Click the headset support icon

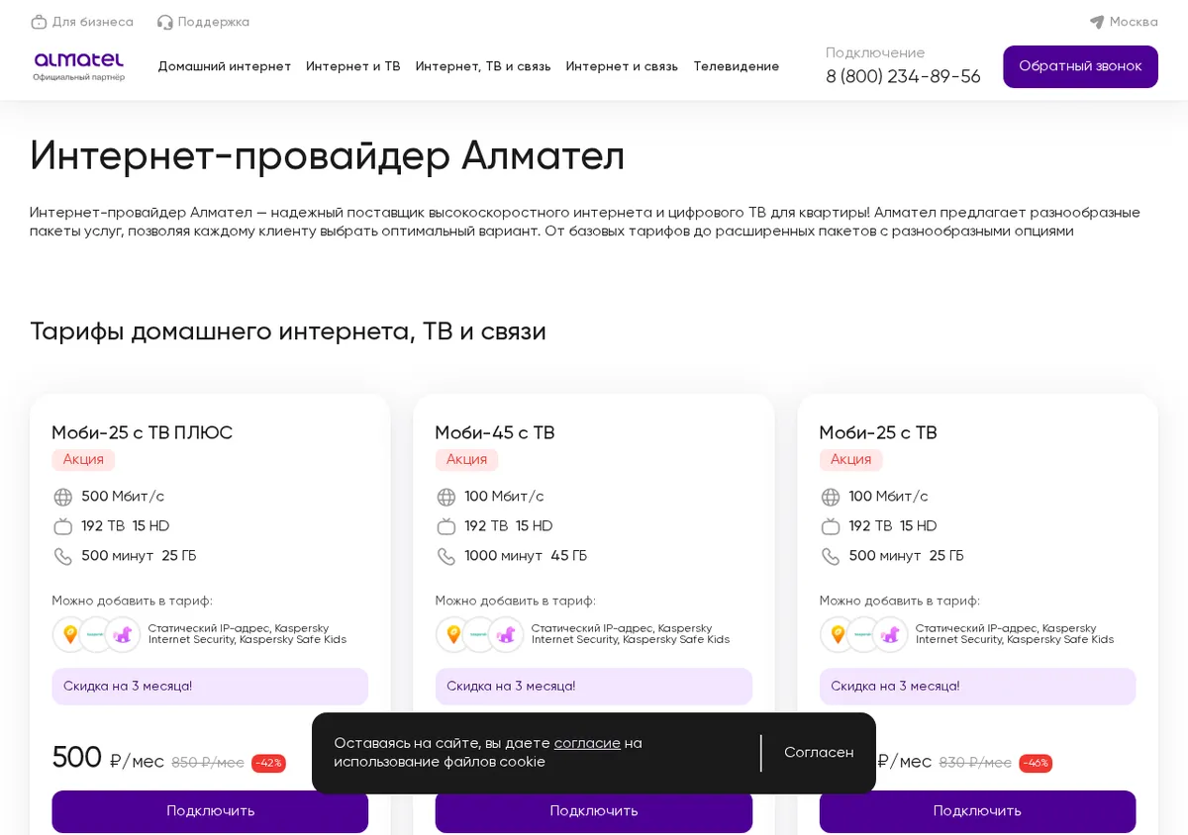(x=164, y=22)
